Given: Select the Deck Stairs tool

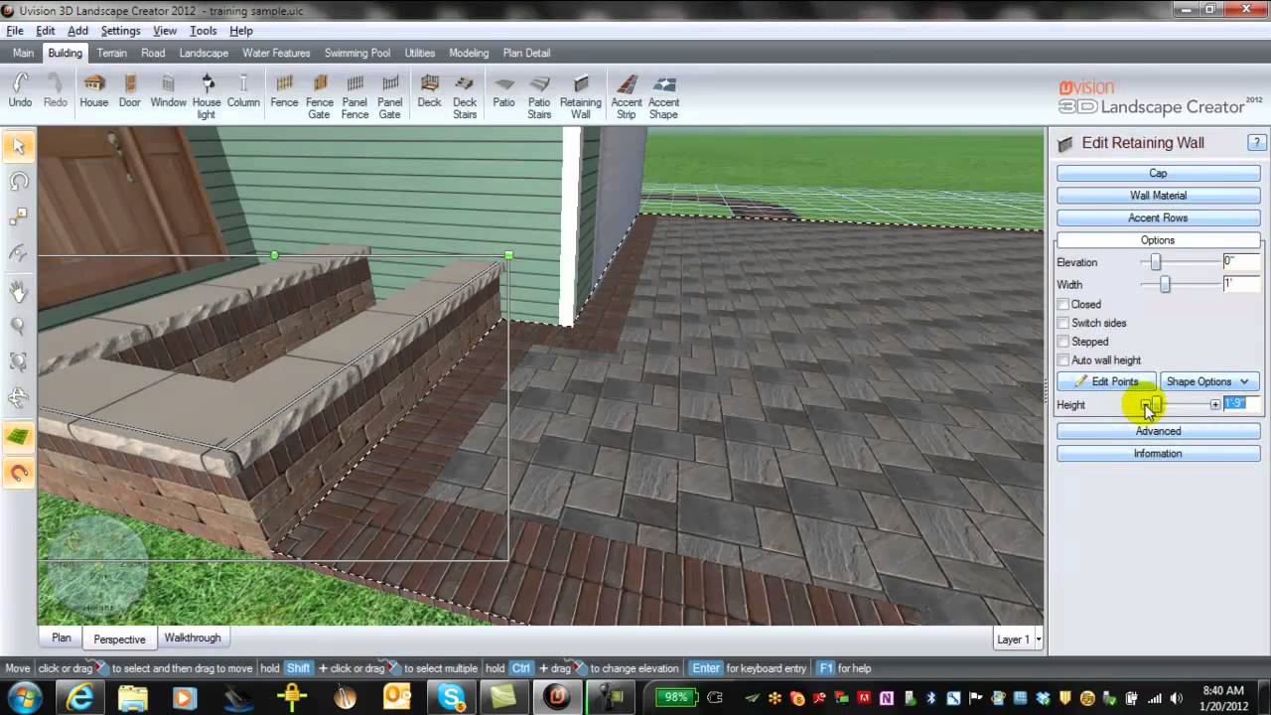Looking at the screenshot, I should [465, 95].
